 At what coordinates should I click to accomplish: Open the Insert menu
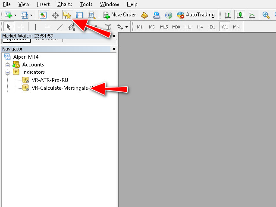coord(43,4)
